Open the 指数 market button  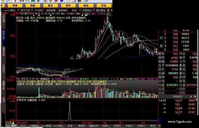tap(33, 6)
